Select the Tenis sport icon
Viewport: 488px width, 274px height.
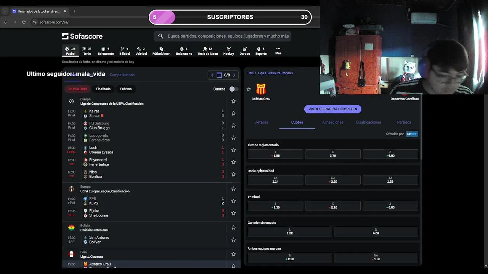point(87,51)
